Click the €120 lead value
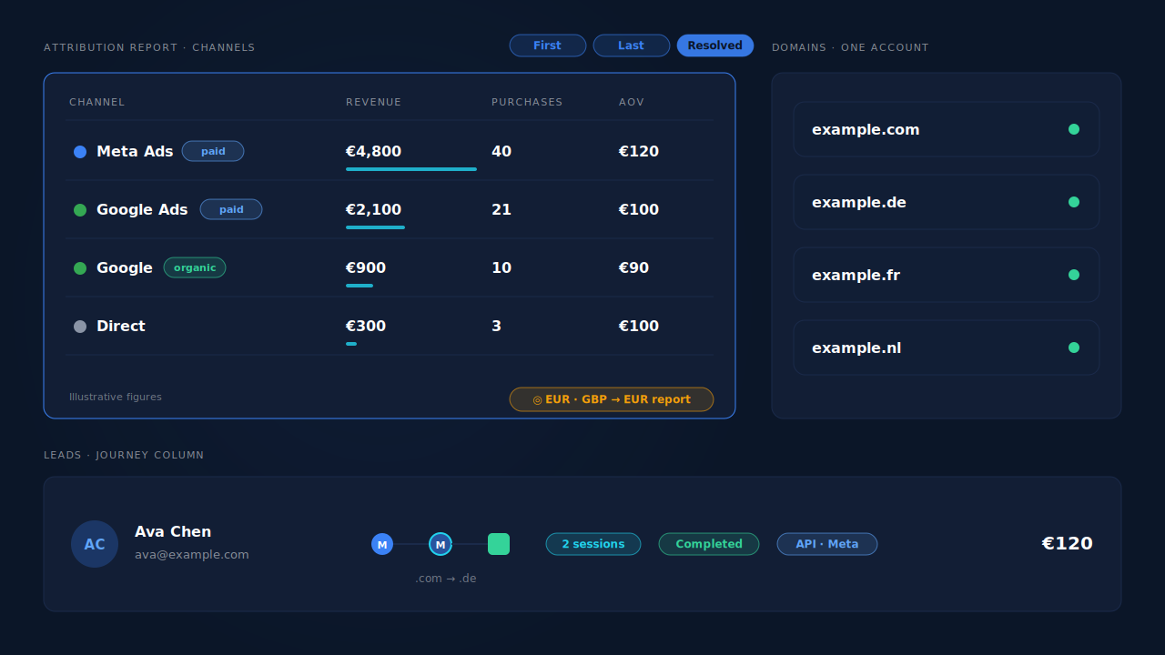This screenshot has height=655, width=1165. [x=1067, y=543]
